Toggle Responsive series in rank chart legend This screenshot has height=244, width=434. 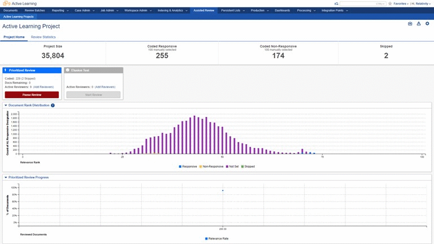click(x=188, y=167)
